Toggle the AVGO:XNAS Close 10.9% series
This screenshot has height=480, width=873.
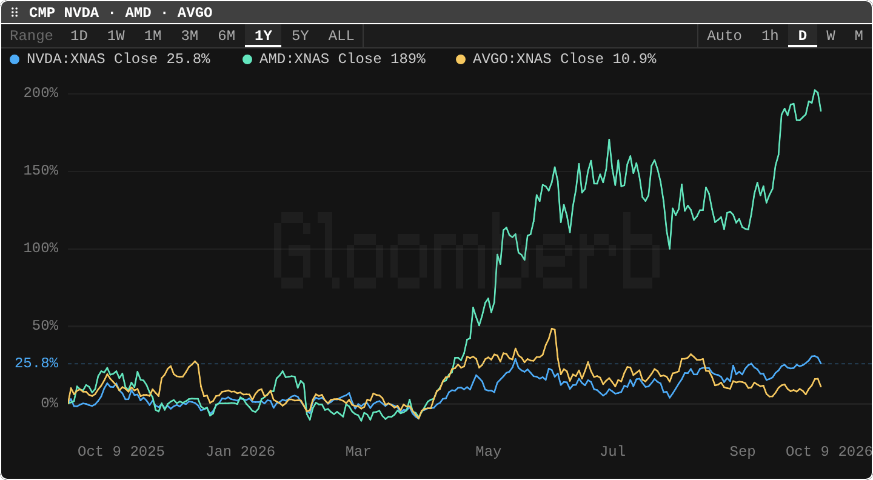(556, 59)
